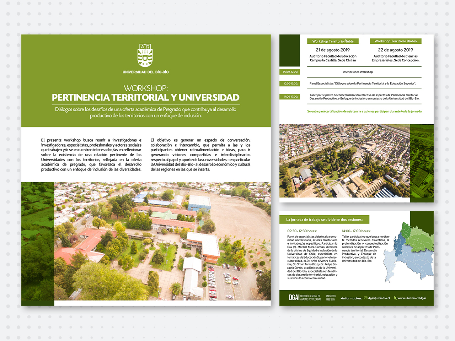
Task: Click the paragraph starting 'El presente workshop busca'
Action: coord(91,155)
